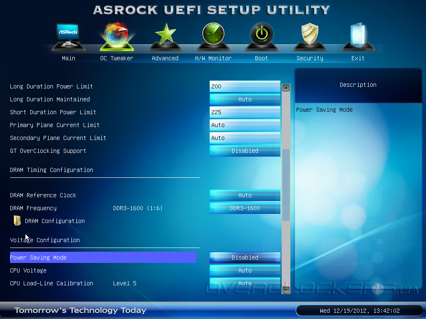Switch to the Advanced tab label
The width and height of the screenshot is (426, 319).
(165, 58)
